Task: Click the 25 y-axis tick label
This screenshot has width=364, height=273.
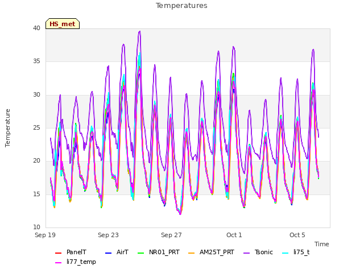Action: point(36,127)
